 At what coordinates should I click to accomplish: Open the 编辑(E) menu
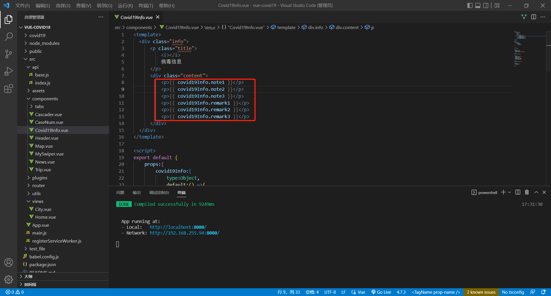43,5
